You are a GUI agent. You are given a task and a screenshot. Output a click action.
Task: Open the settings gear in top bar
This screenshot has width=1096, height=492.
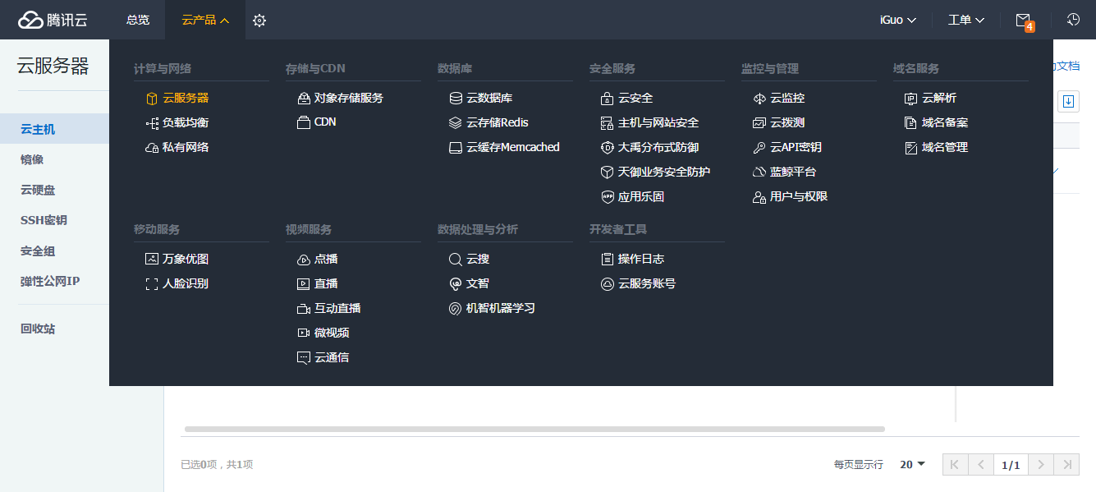pyautogui.click(x=259, y=20)
